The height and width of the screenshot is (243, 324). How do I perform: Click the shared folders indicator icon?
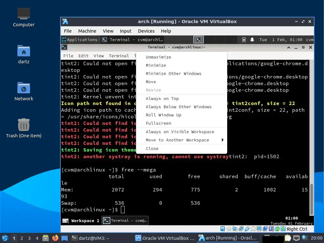tap(253, 229)
